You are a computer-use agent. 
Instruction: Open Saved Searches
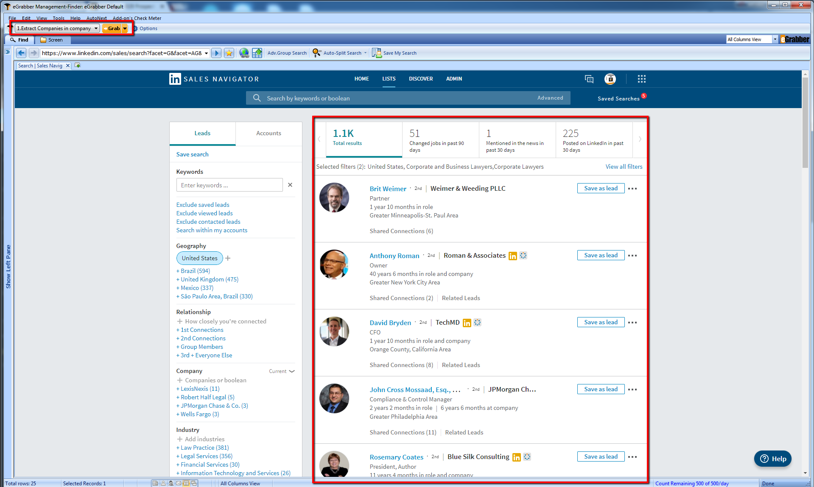(618, 98)
